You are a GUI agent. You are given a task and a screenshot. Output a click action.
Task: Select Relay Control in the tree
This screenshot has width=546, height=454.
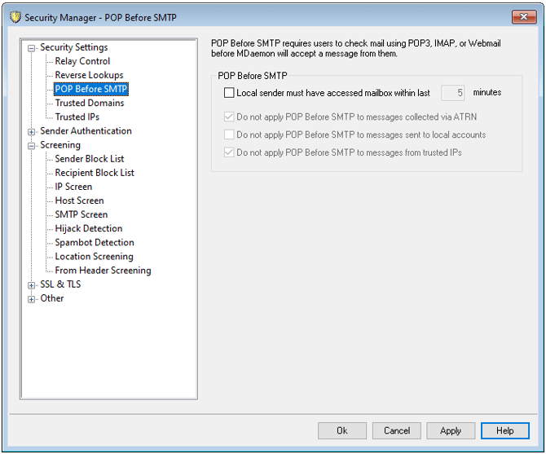click(x=82, y=61)
